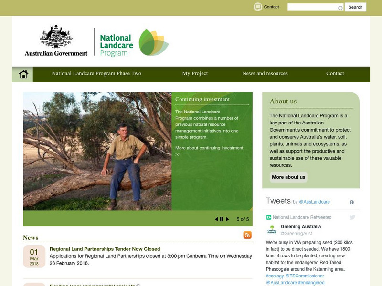
Task: Click the home icon in navigation bar
Action: 23,74
